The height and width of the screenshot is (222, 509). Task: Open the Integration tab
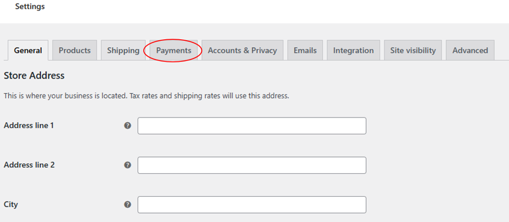(353, 50)
